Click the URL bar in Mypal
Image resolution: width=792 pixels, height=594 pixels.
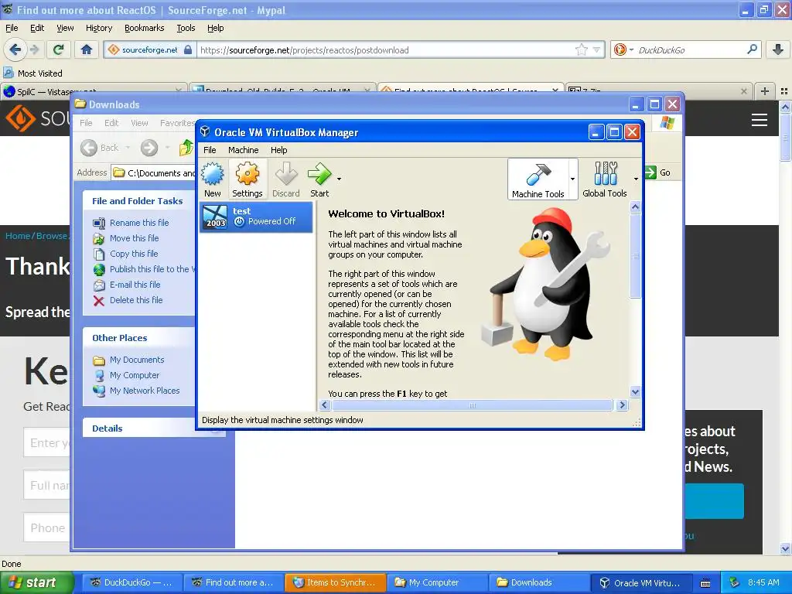click(387, 50)
